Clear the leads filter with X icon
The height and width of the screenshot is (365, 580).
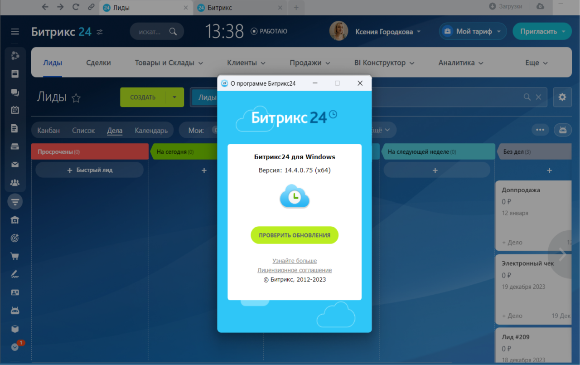pyautogui.click(x=538, y=97)
